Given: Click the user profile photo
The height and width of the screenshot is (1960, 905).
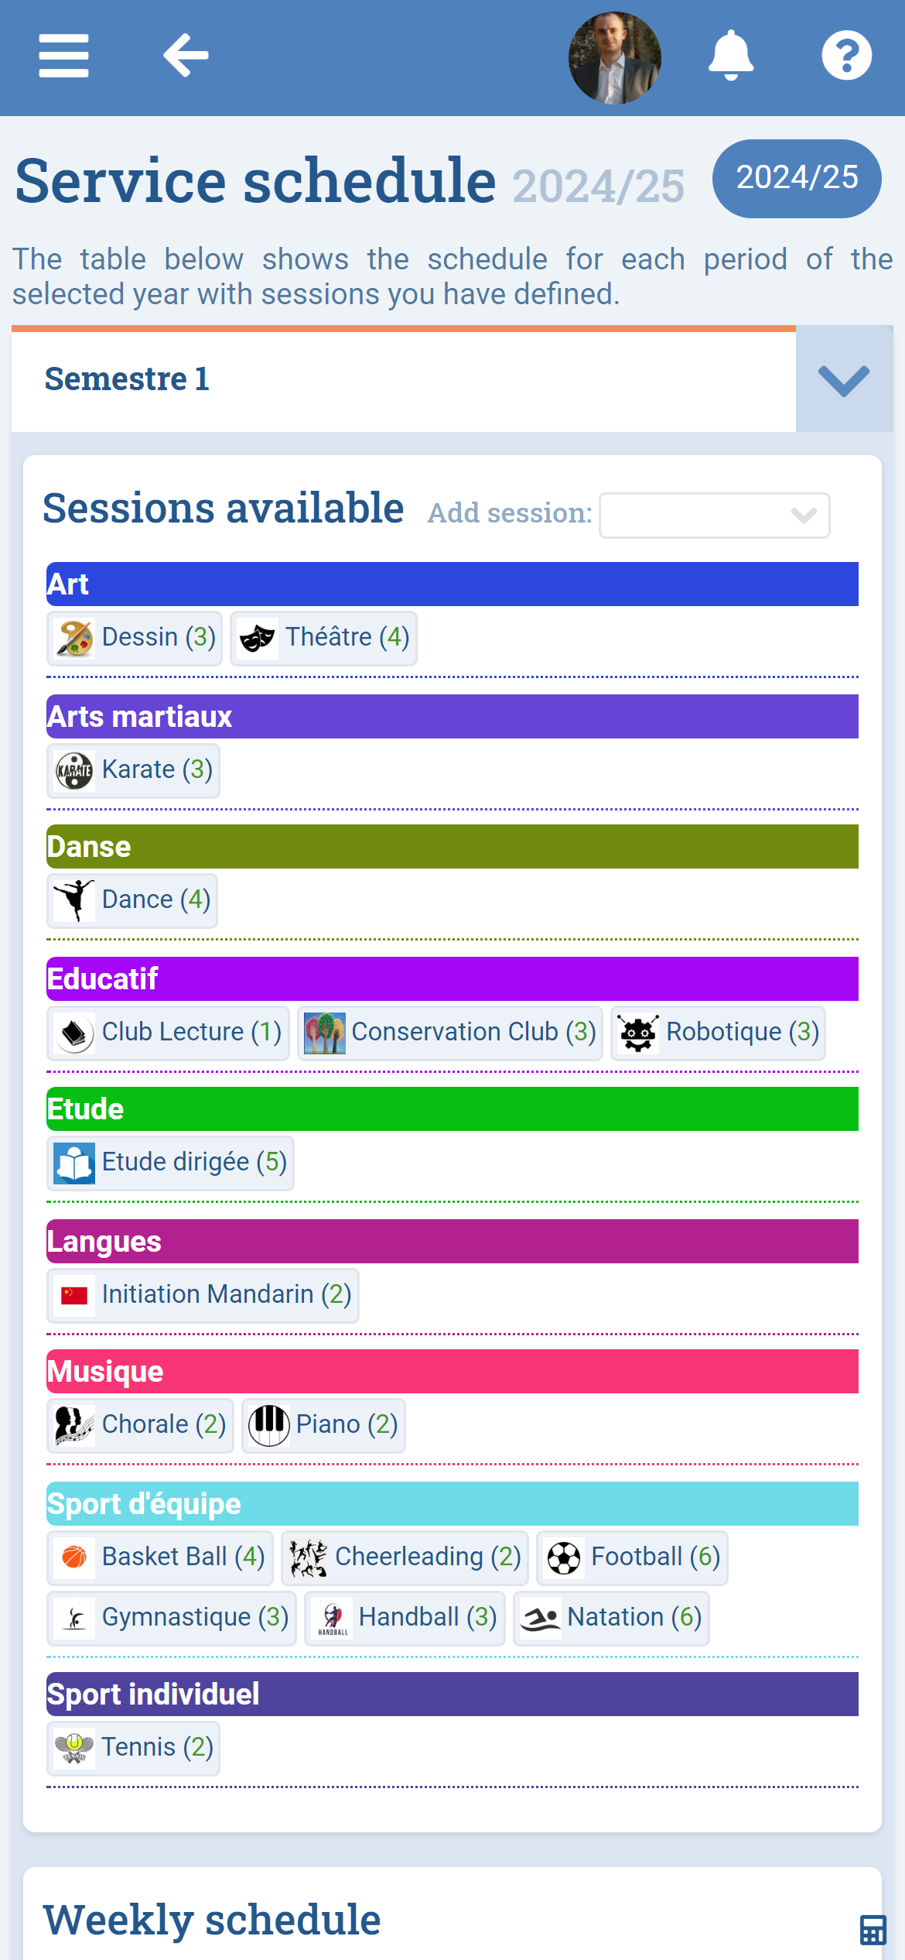Looking at the screenshot, I should coord(615,58).
